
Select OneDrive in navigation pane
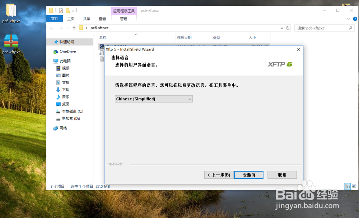click(67, 51)
